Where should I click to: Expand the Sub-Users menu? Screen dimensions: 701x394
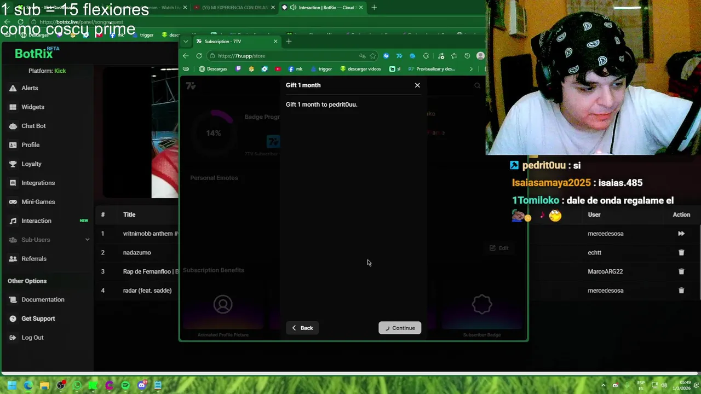[48, 240]
